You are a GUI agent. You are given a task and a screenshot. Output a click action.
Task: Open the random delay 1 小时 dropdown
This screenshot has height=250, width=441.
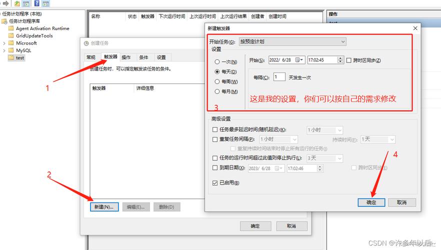324,130
